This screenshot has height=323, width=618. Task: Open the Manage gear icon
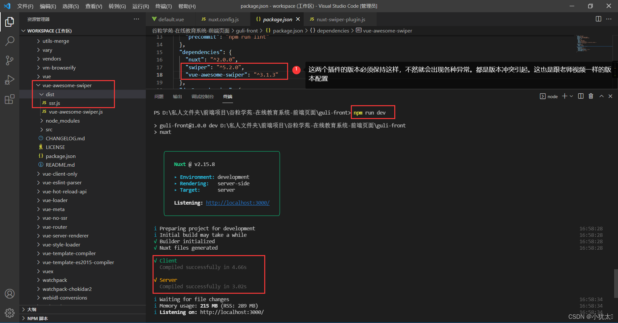click(10, 313)
